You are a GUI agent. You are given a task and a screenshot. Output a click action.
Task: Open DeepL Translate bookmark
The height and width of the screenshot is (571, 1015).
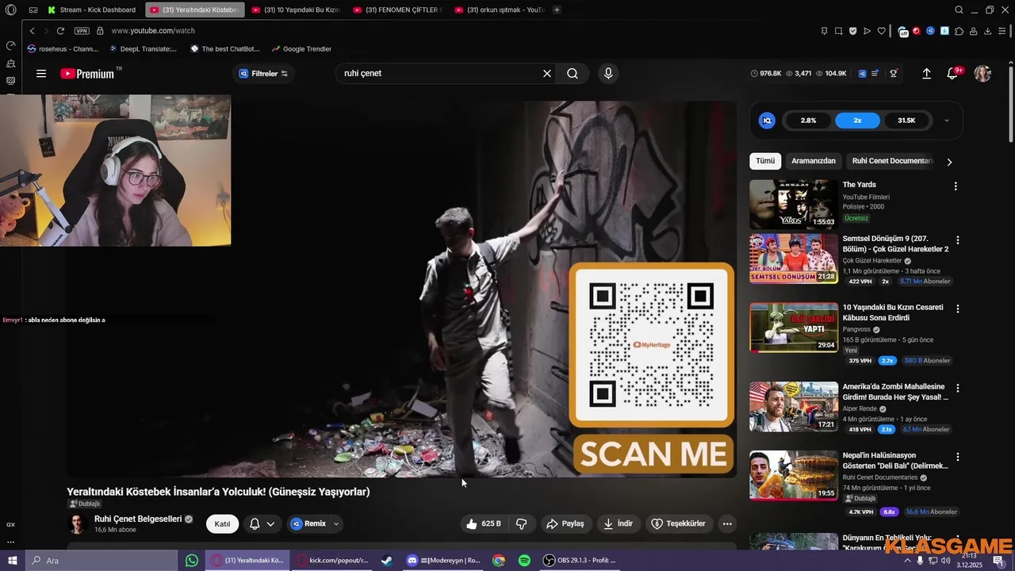144,49
